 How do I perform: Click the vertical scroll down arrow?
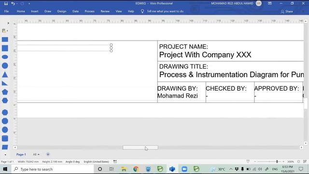pyautogui.click(x=306, y=143)
